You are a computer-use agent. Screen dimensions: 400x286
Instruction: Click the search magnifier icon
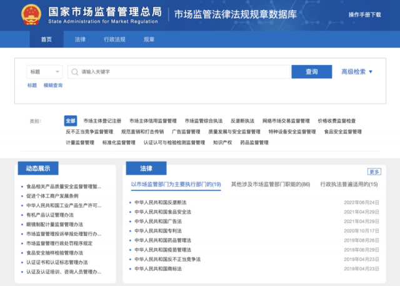click(x=75, y=72)
